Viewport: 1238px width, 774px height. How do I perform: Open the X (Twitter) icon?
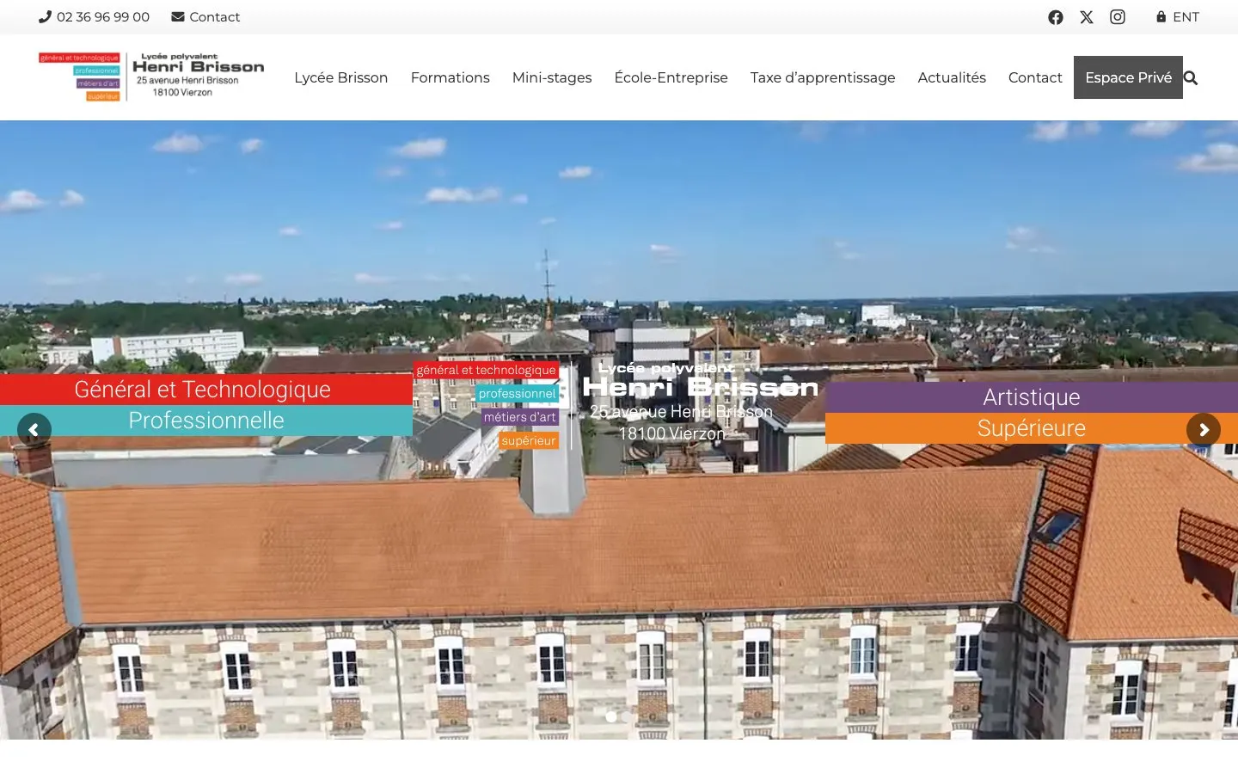pos(1087,17)
